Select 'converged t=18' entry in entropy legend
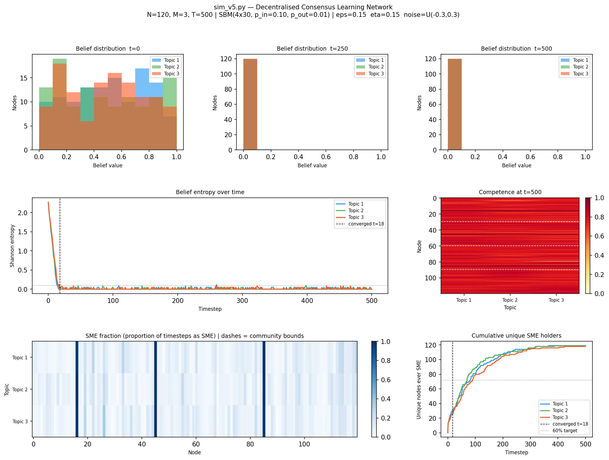Viewport: 609px width, 460px height. [x=360, y=224]
